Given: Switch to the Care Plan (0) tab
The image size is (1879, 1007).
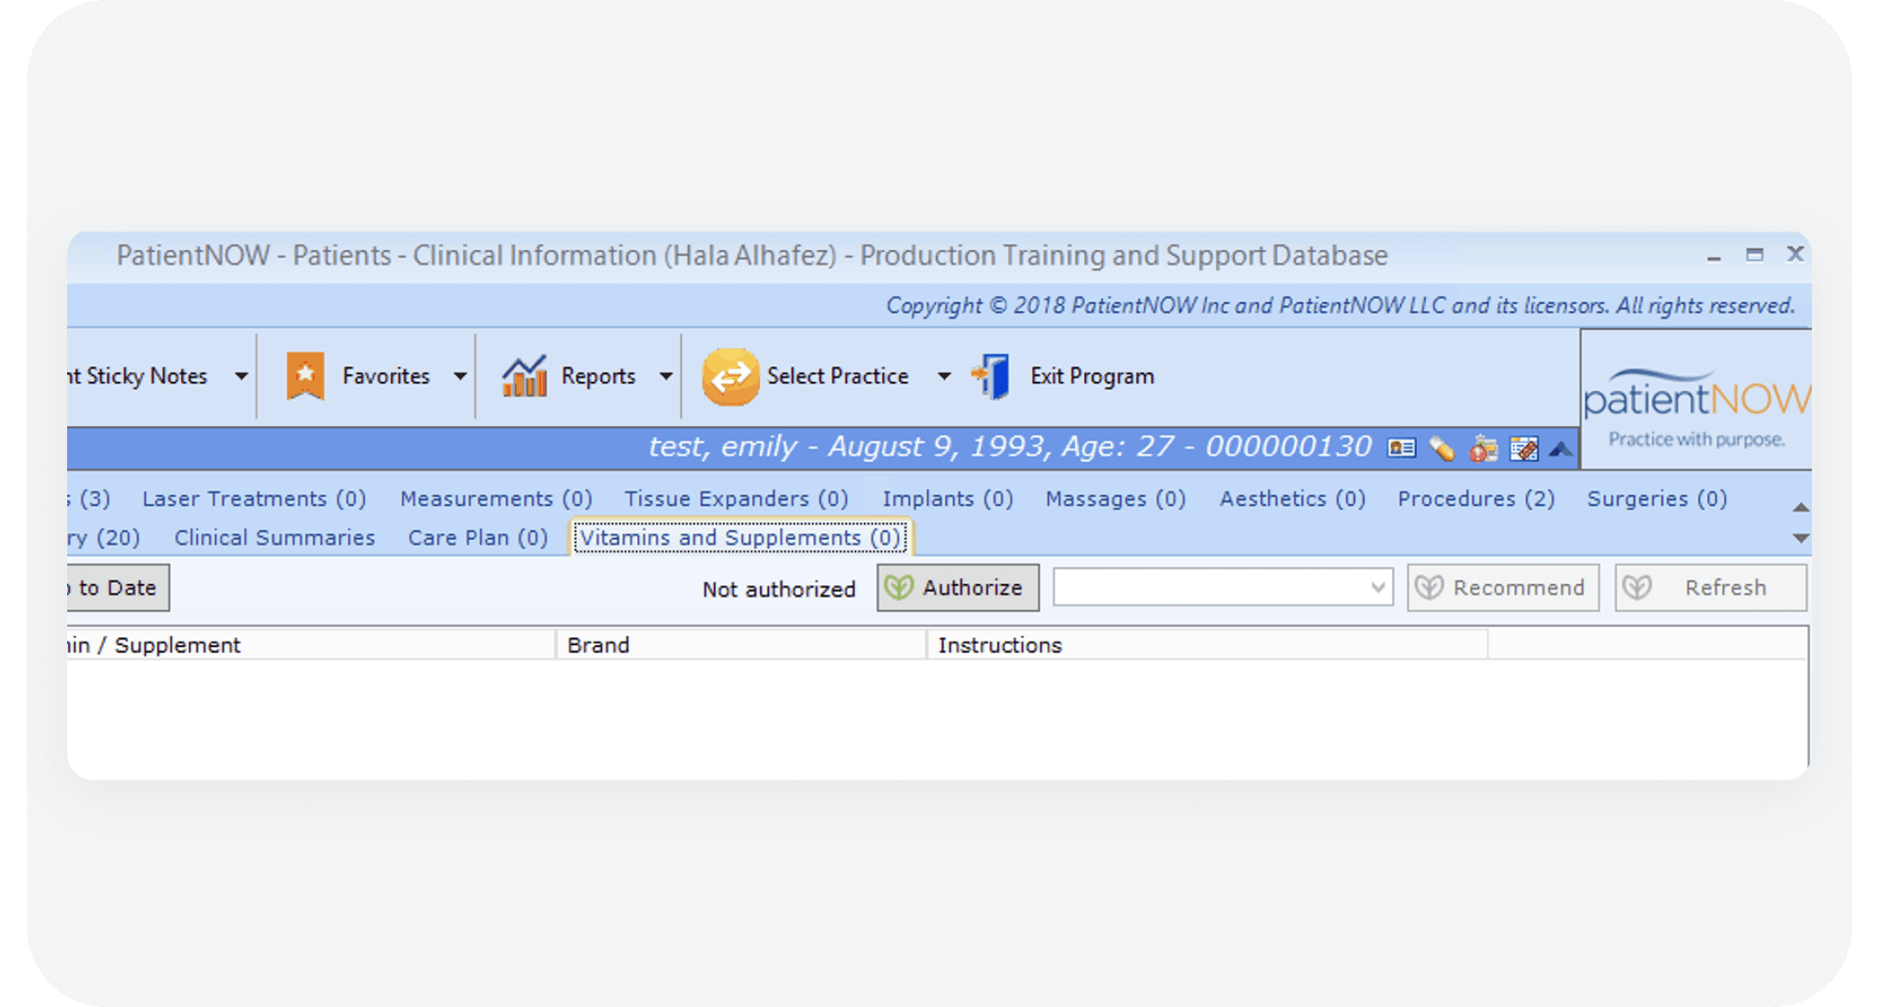Looking at the screenshot, I should coord(477,538).
